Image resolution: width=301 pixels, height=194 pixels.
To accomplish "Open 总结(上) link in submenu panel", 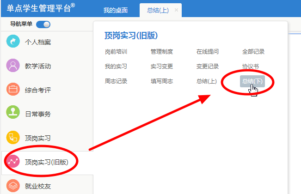I will (x=207, y=81).
